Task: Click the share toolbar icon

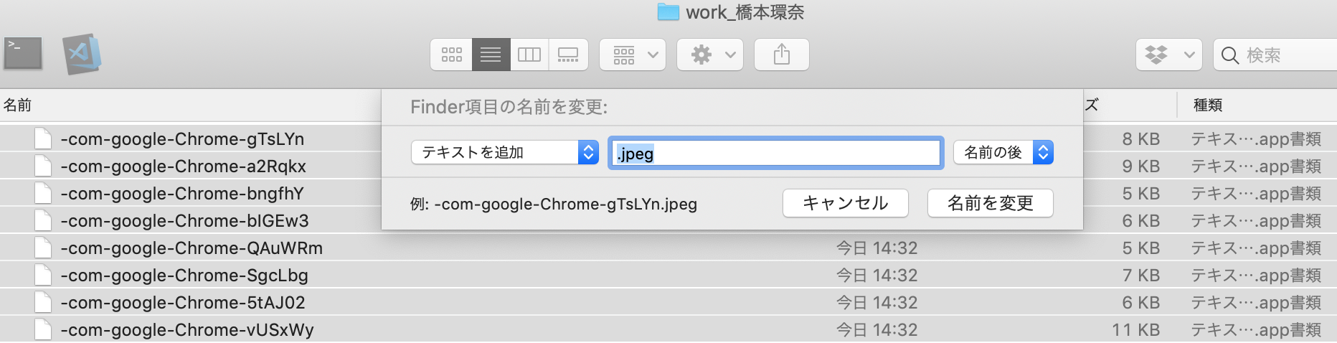Action: (782, 55)
